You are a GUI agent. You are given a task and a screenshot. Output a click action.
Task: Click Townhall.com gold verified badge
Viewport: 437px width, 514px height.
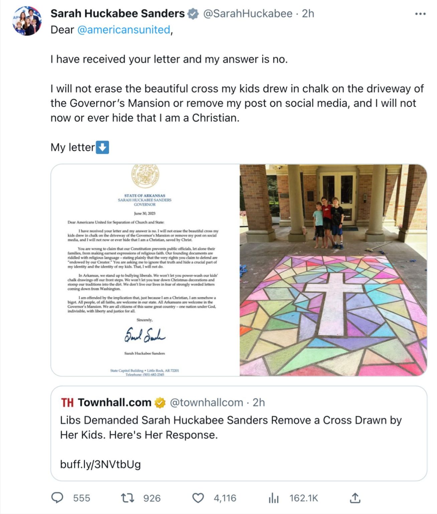[160, 403]
